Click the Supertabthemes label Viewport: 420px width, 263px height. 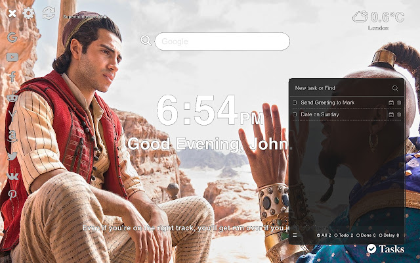[x=85, y=16]
